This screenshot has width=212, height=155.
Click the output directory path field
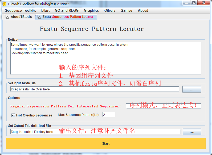[x=95, y=132]
